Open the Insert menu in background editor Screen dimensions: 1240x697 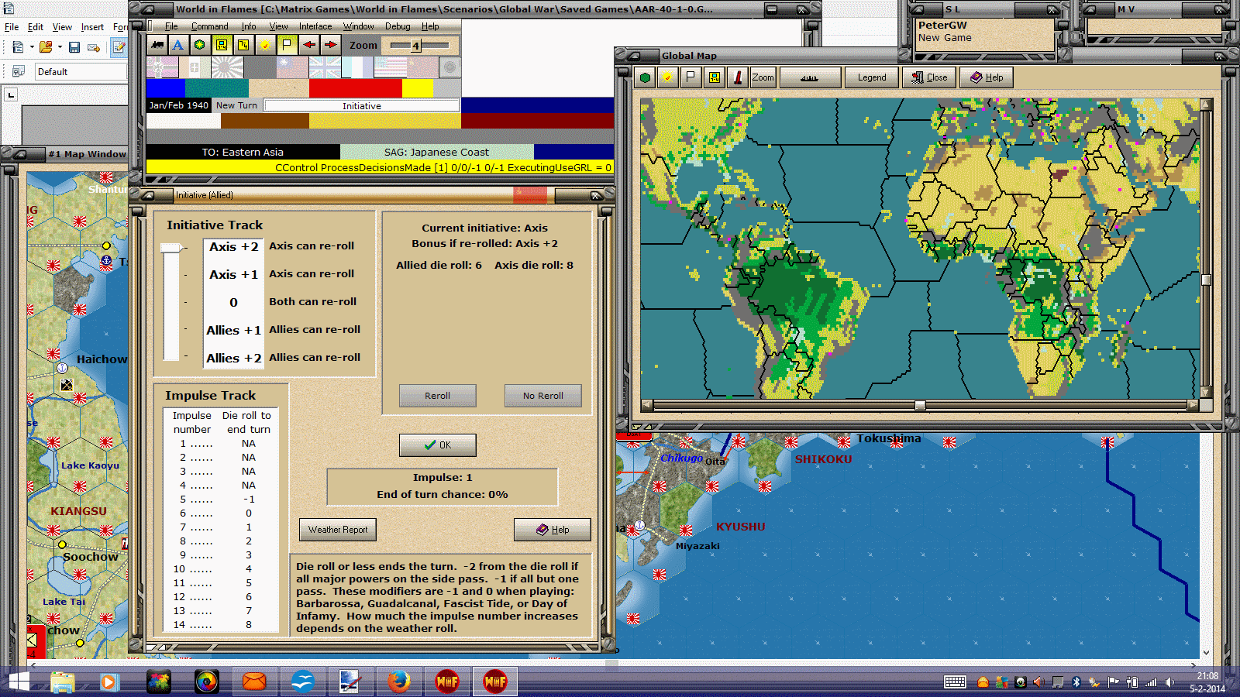tap(92, 27)
